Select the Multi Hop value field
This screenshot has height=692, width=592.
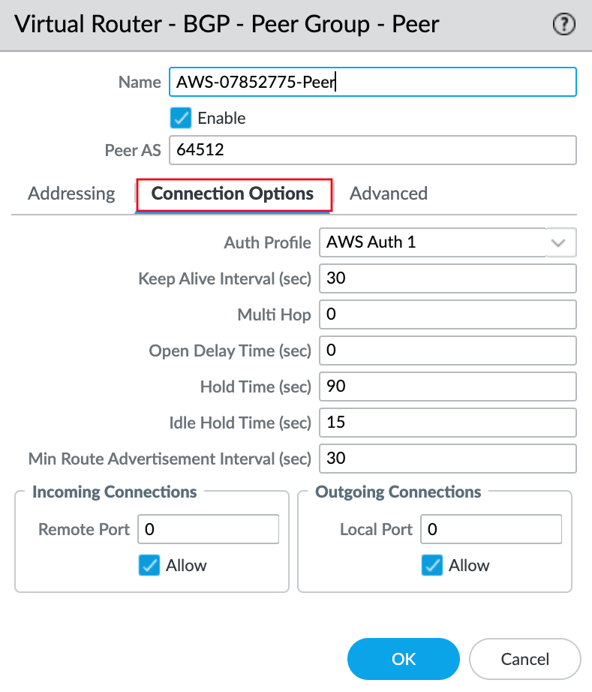[x=447, y=314]
